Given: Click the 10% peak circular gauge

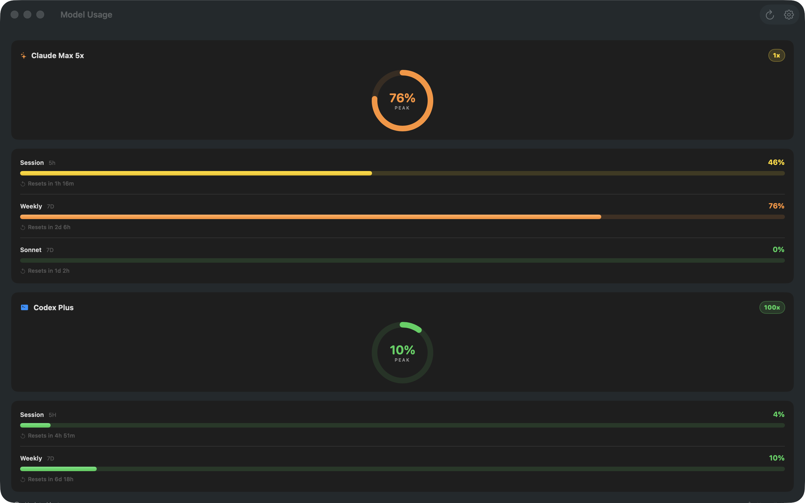Looking at the screenshot, I should [402, 352].
